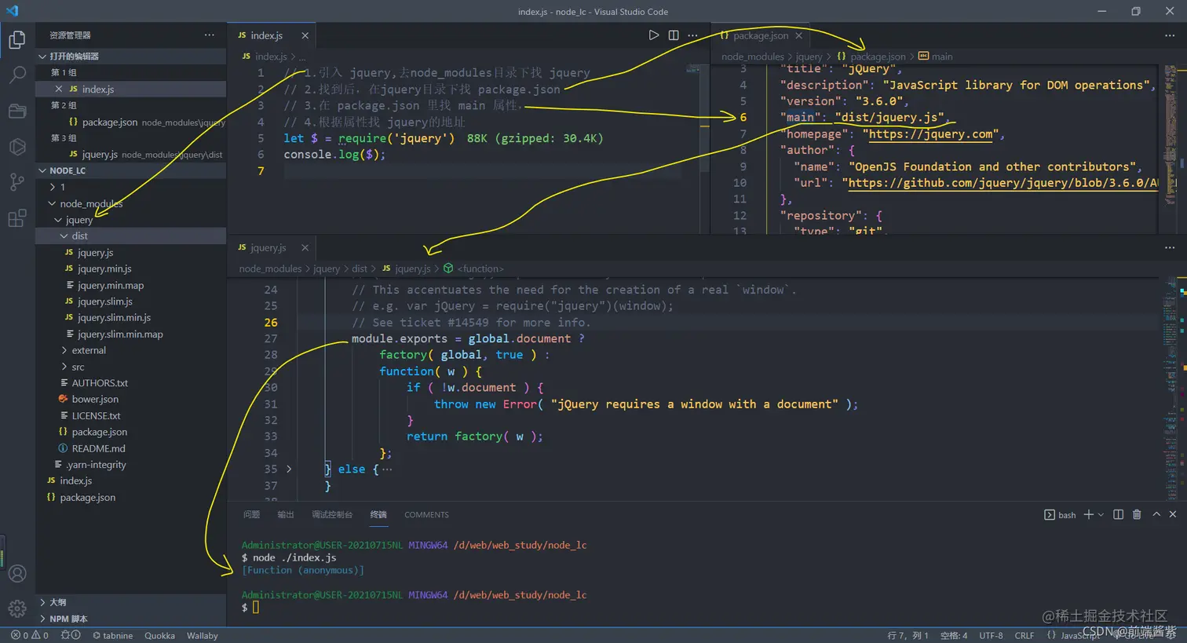1187x643 pixels.
Task: Expand the NPM scripts section
Action: pos(131,619)
